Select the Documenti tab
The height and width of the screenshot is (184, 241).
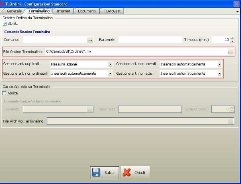click(x=87, y=11)
